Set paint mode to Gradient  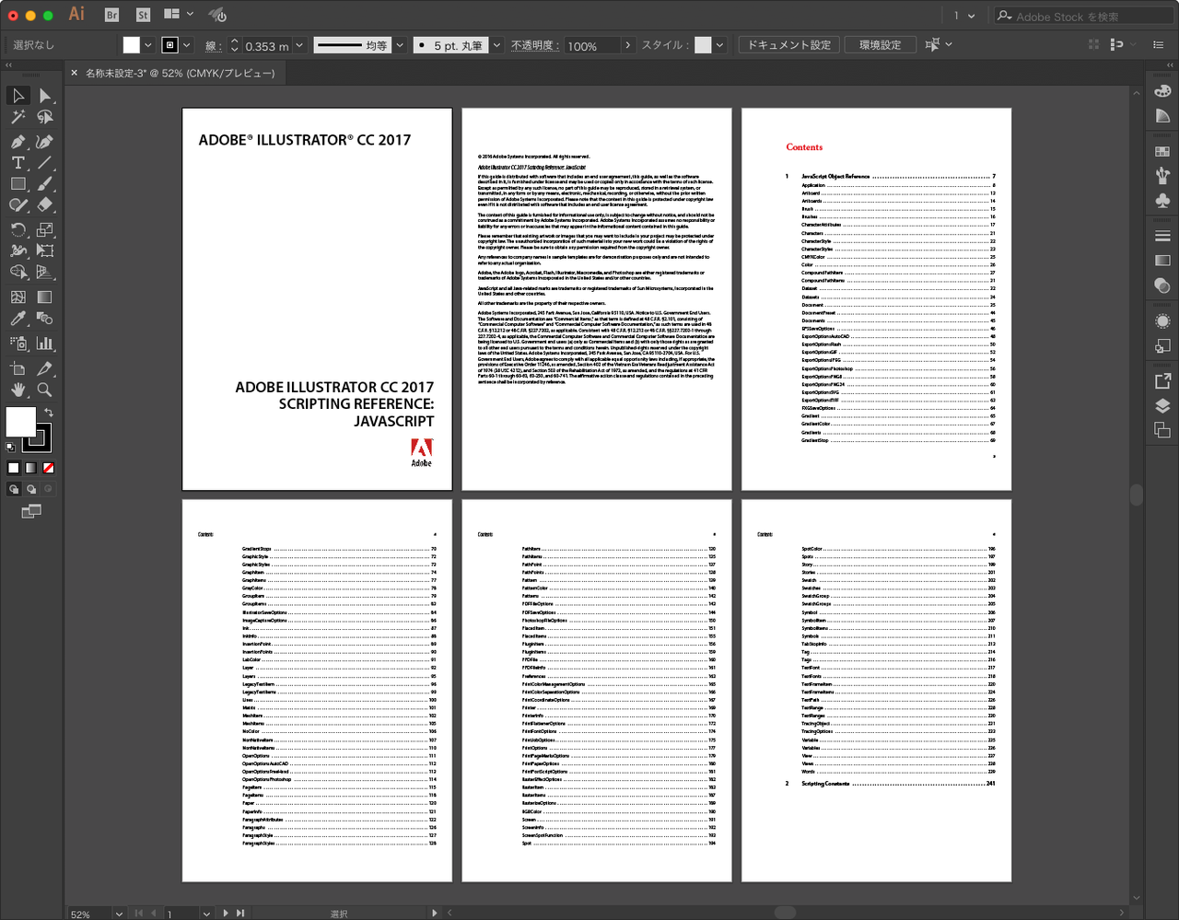click(31, 468)
